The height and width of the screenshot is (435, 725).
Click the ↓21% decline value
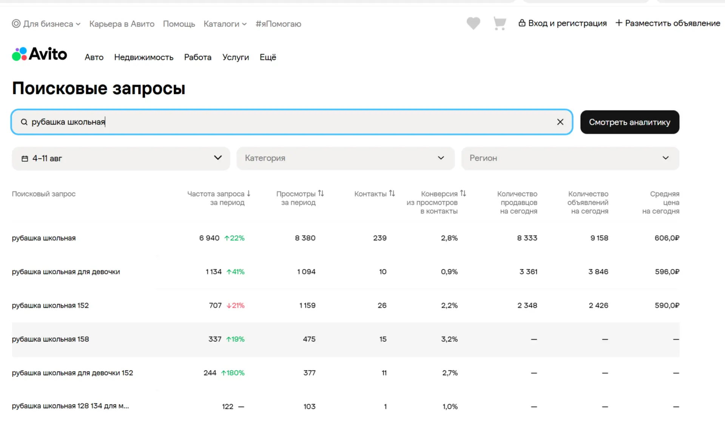tap(235, 305)
